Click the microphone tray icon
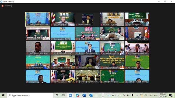This screenshot has width=175, height=98. [132, 95]
